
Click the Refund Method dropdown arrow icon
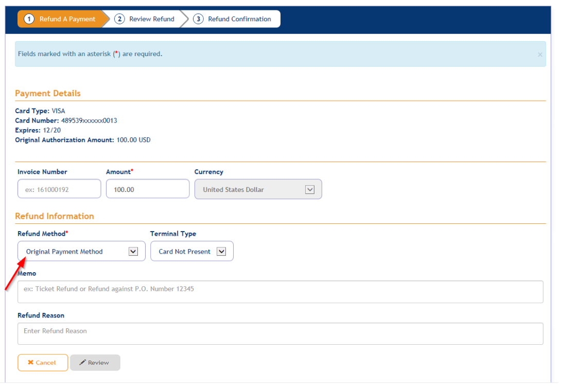tap(133, 251)
